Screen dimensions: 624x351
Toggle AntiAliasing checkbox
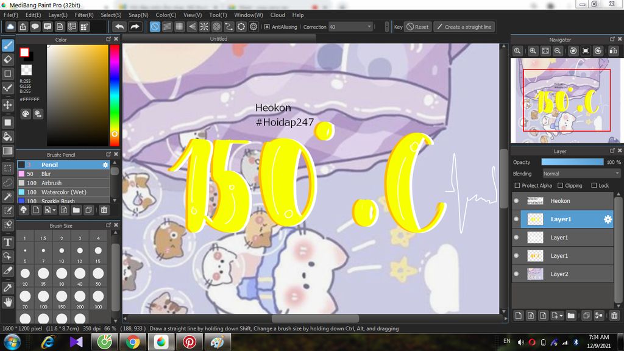point(267,27)
